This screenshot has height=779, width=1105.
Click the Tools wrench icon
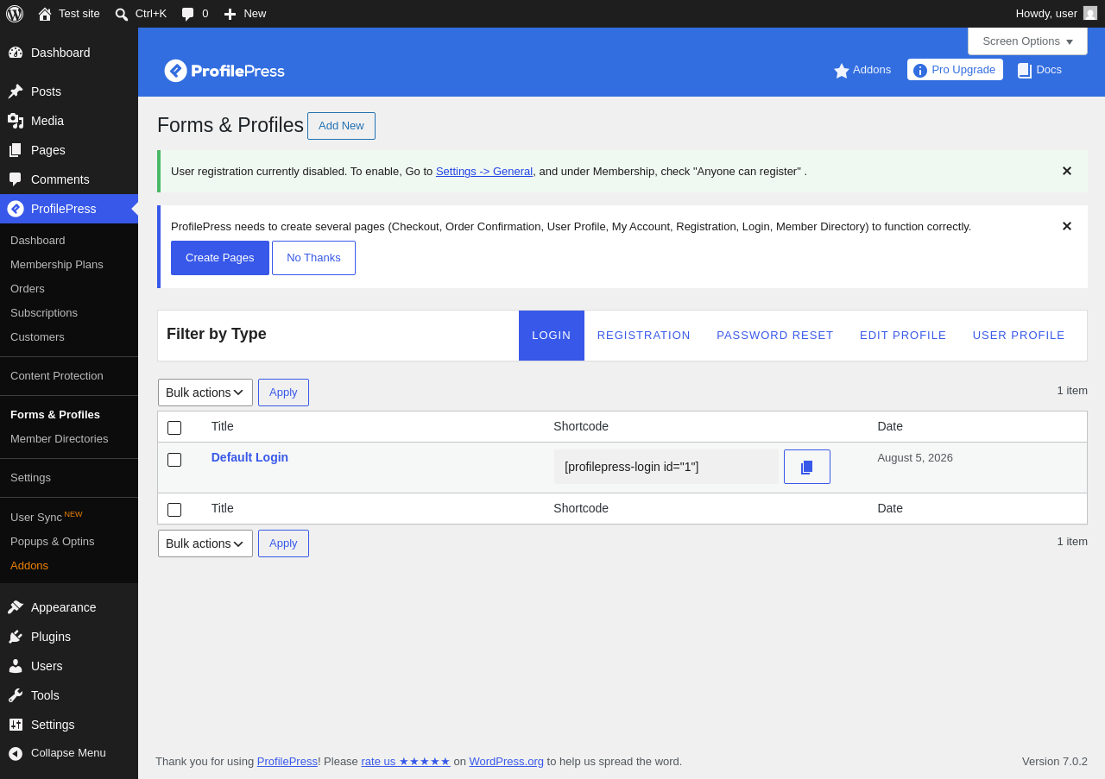(x=16, y=695)
